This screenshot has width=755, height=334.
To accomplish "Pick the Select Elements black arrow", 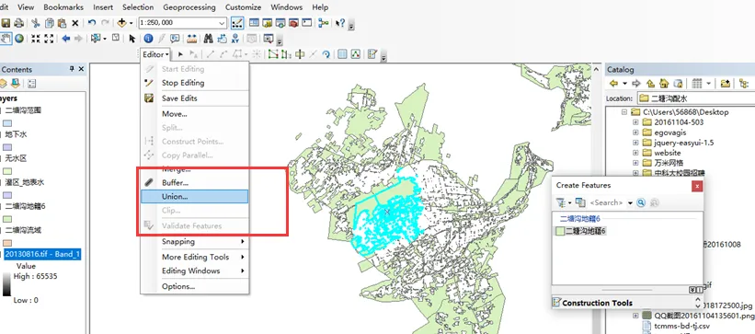I will coord(132,39).
